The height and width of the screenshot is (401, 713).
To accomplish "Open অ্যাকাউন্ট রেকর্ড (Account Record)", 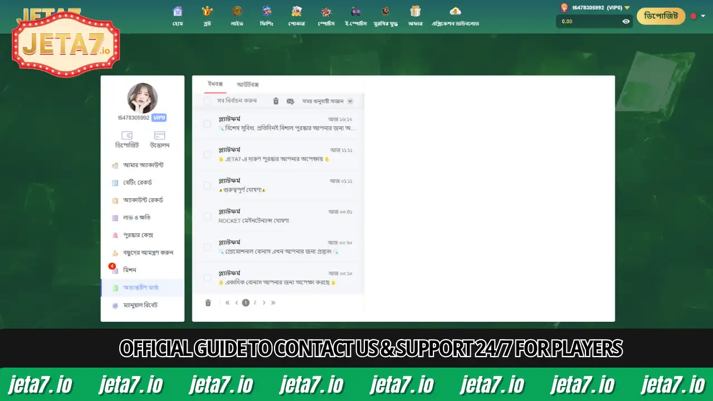I will 143,200.
